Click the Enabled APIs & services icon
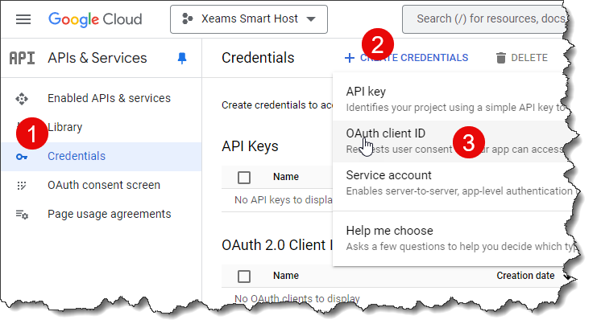597x332 pixels. click(22, 98)
